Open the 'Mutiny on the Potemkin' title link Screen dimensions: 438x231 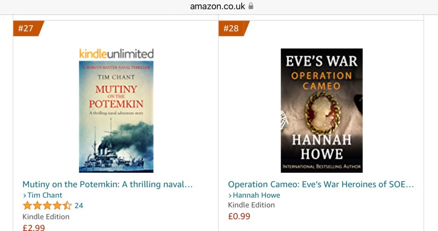click(107, 184)
